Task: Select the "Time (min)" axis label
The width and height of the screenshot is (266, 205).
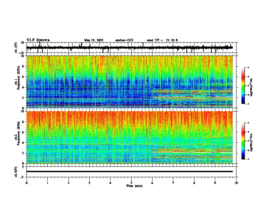Action: pos(134,186)
